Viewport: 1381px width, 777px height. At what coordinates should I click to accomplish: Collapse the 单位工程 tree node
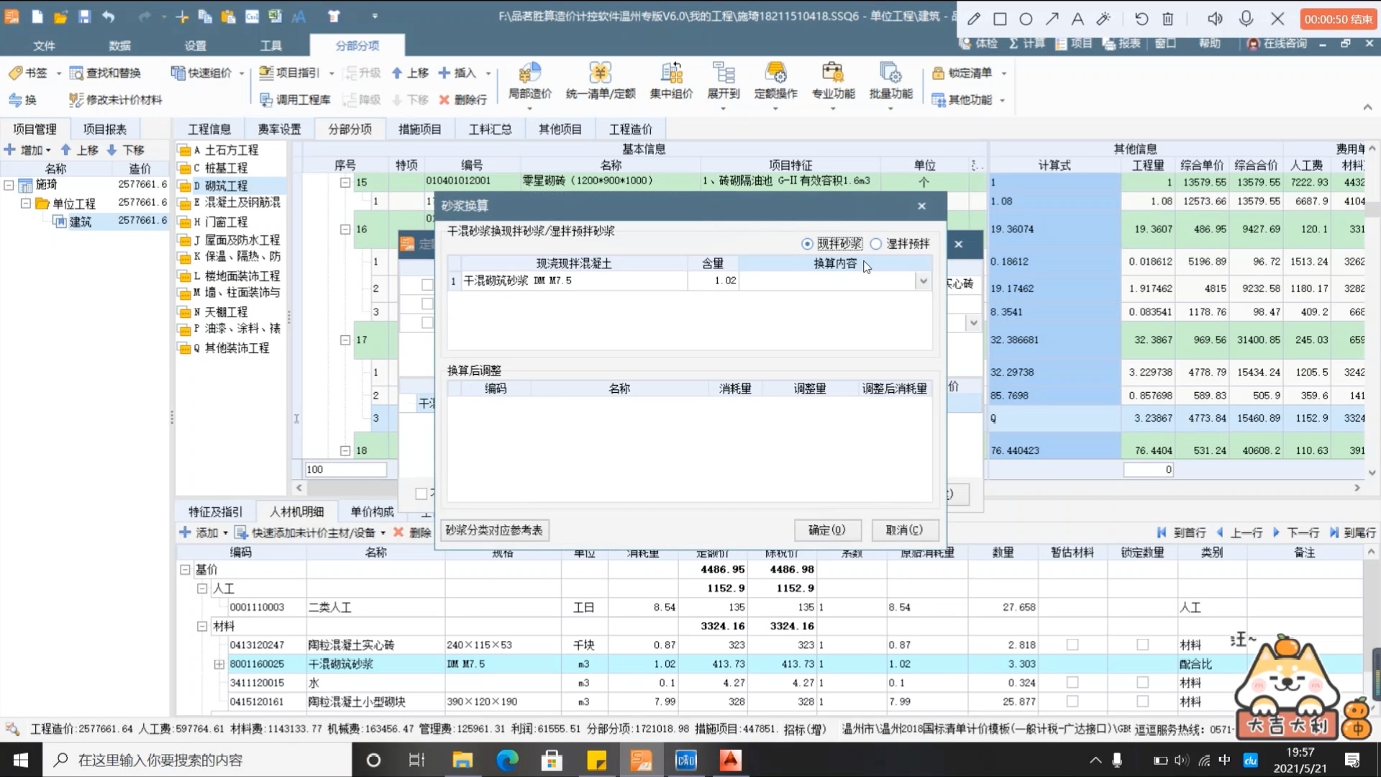tap(26, 203)
